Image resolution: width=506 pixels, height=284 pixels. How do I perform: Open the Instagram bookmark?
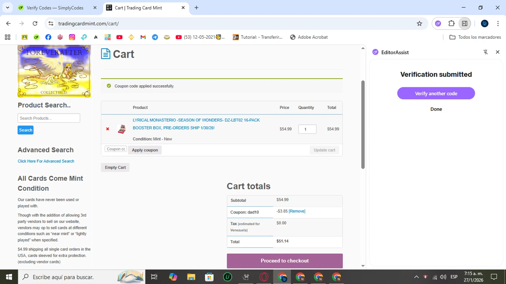click(x=72, y=37)
